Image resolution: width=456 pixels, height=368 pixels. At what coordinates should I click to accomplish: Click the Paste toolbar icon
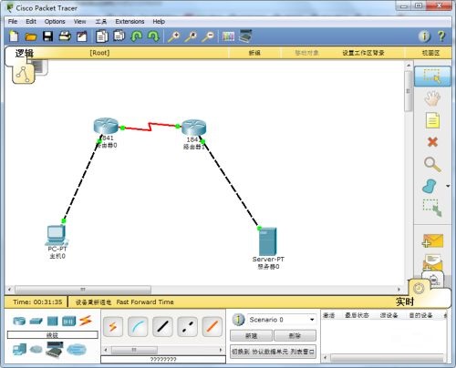119,36
